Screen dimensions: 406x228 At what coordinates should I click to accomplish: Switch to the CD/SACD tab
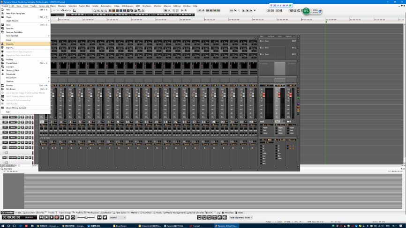pyautogui.click(x=147, y=213)
